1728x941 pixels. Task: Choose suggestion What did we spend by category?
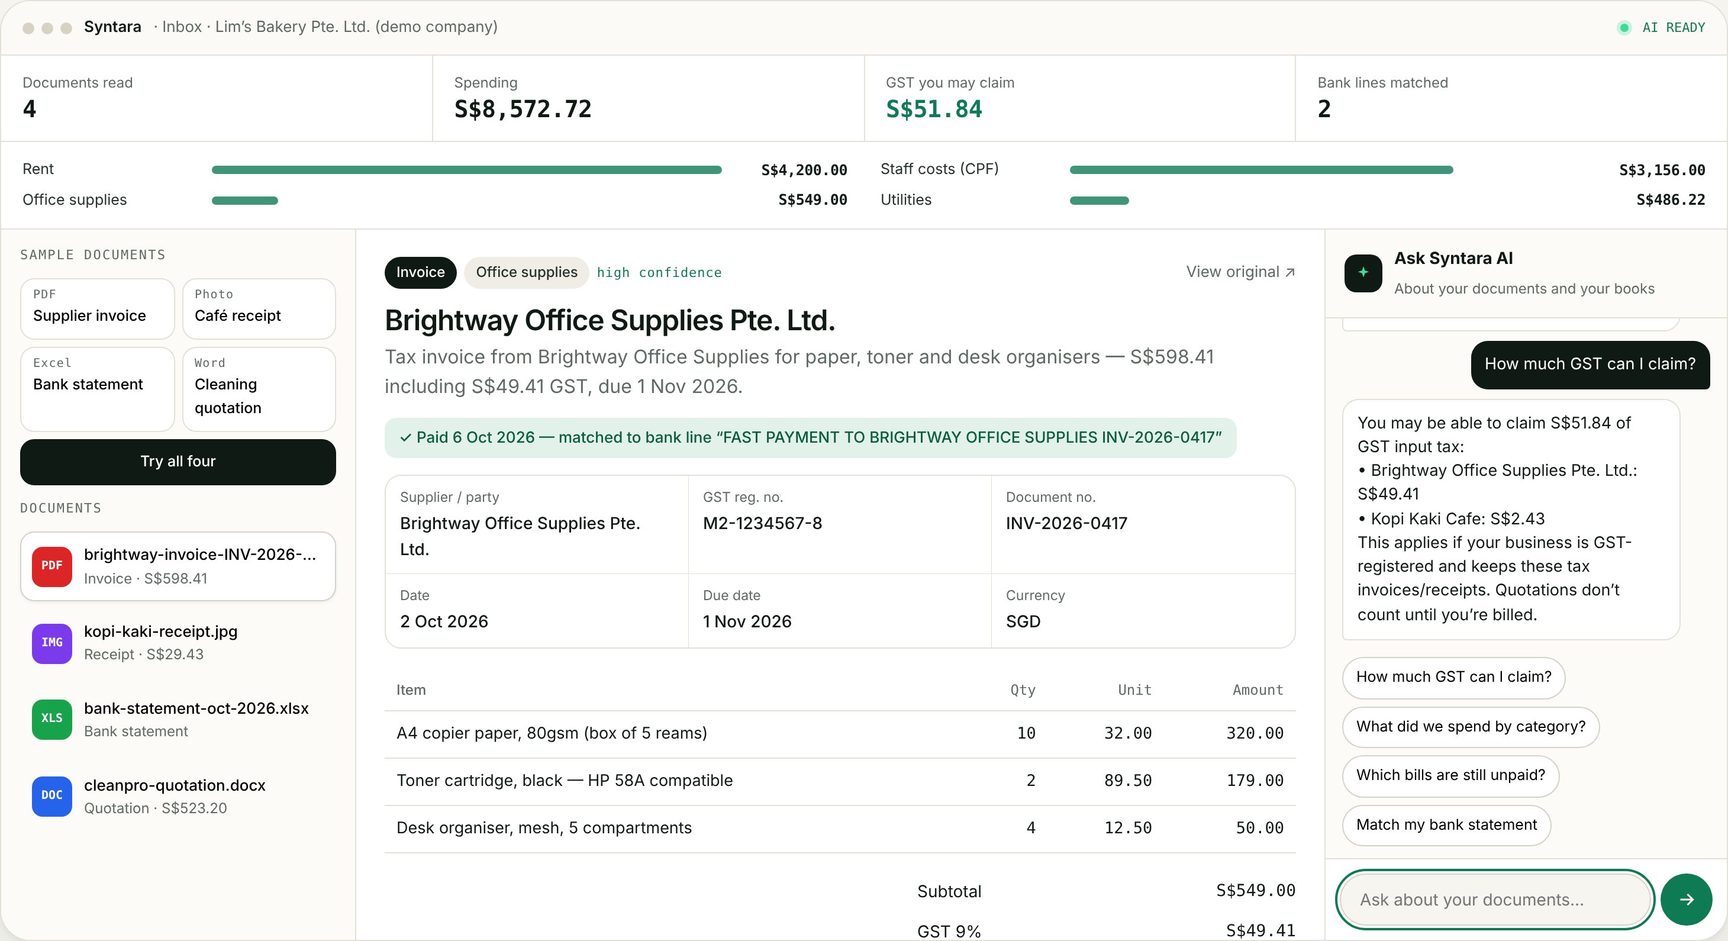[x=1471, y=726]
